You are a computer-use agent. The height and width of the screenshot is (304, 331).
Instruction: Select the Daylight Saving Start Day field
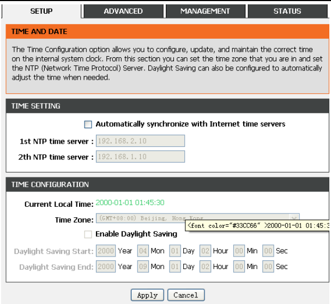coord(175,251)
